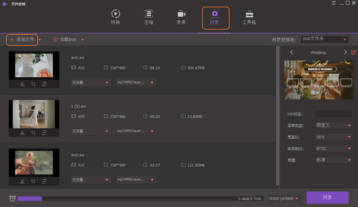Go to next DVD template arrow
The image size is (358, 207).
tap(345, 52)
